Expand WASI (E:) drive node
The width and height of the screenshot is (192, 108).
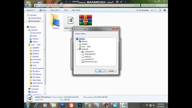coord(80,57)
